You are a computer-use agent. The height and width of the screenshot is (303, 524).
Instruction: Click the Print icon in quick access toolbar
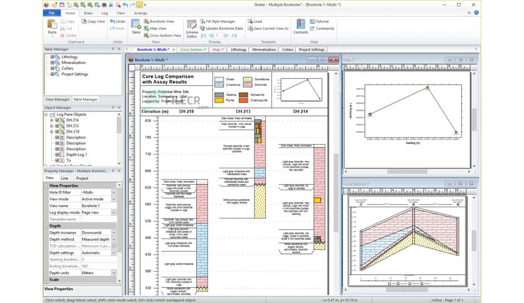click(104, 4)
